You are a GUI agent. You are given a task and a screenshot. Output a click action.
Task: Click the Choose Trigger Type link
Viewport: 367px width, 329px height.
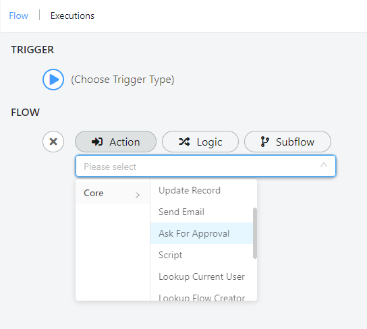[123, 80]
